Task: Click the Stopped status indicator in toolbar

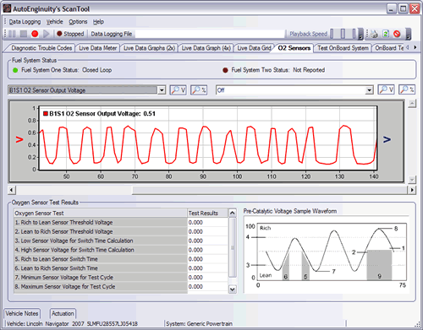Action: point(70,34)
